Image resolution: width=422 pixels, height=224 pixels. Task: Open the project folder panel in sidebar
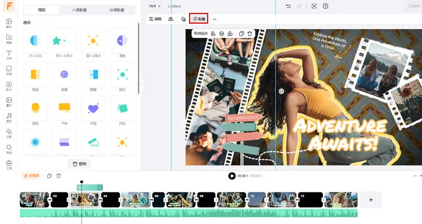[9, 39]
